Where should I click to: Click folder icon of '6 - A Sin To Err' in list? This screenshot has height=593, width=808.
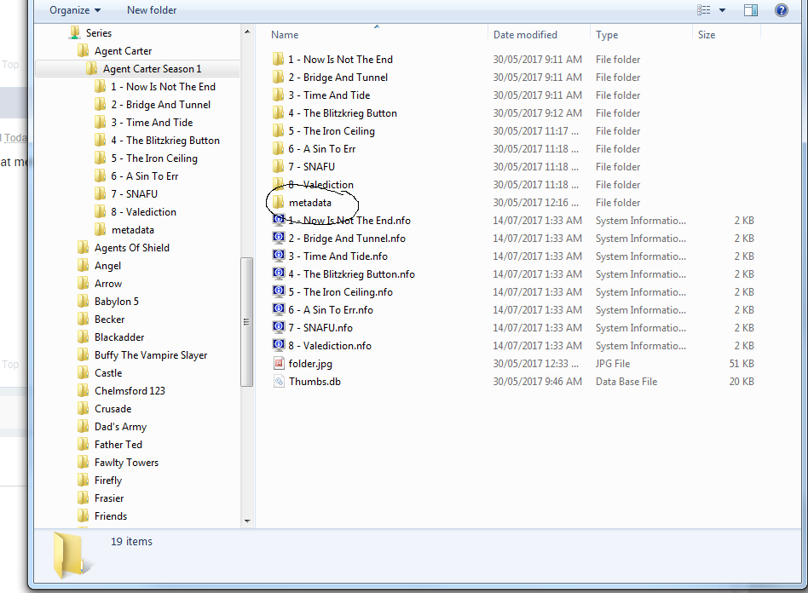pyautogui.click(x=278, y=148)
